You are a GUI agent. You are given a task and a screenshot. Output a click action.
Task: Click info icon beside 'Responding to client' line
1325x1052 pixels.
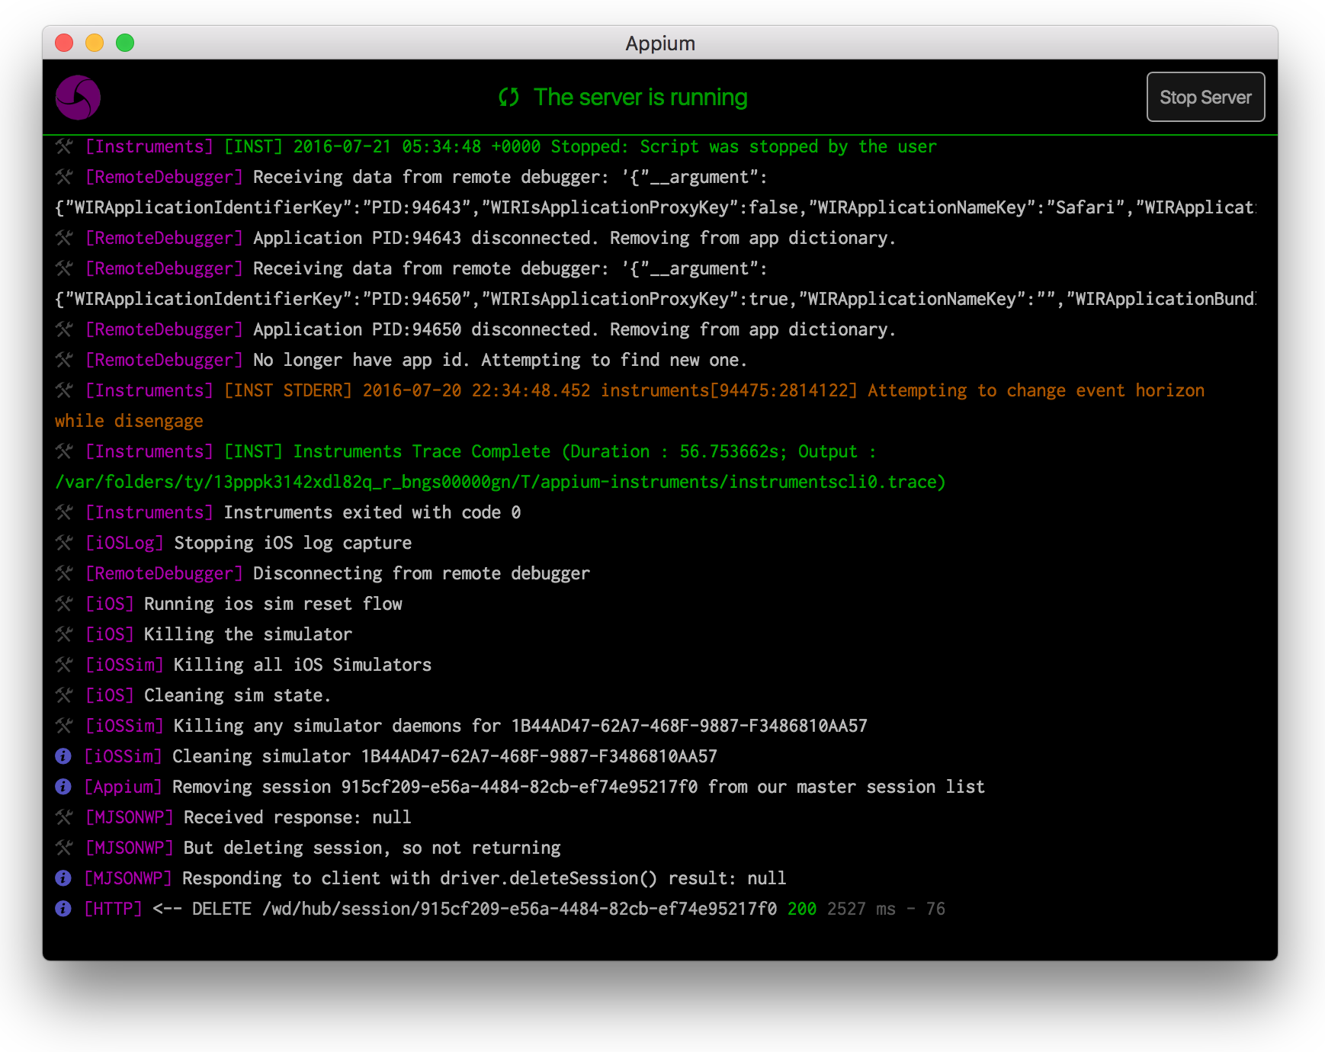[63, 878]
